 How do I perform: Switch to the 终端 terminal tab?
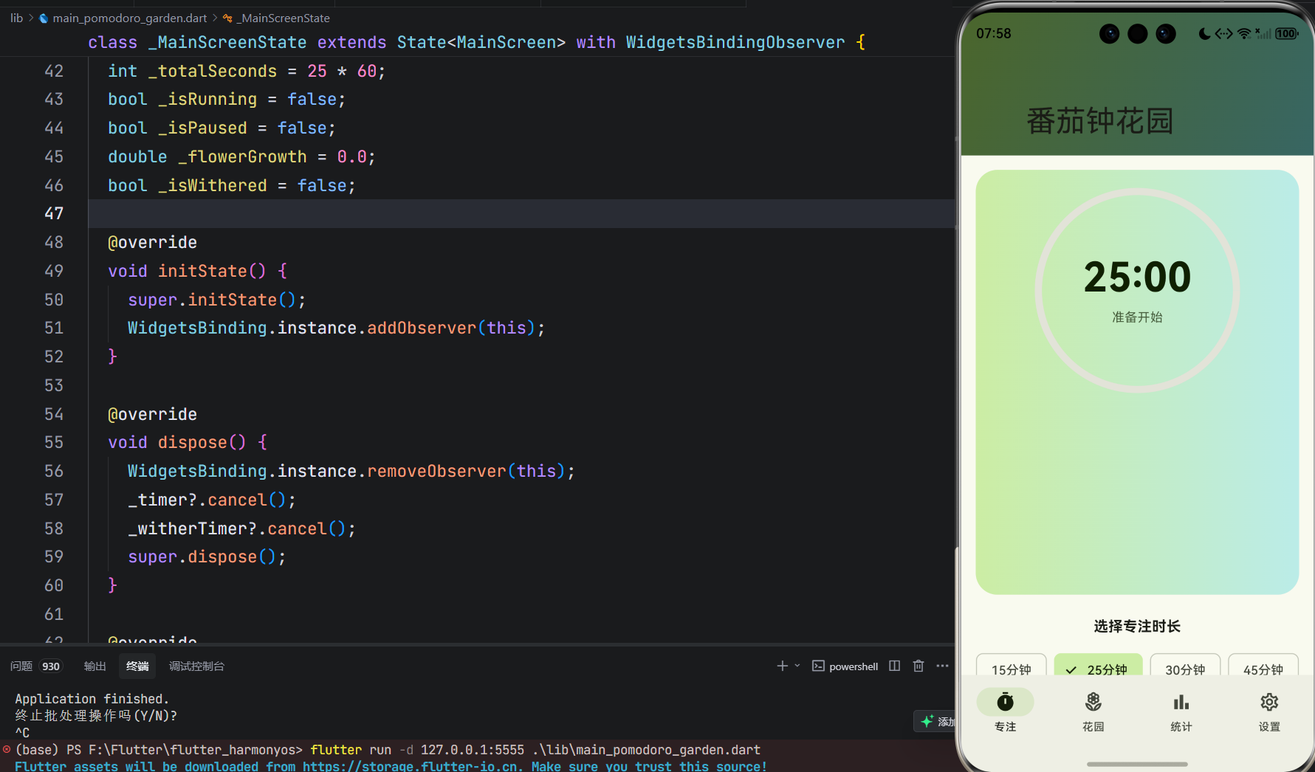pos(137,666)
